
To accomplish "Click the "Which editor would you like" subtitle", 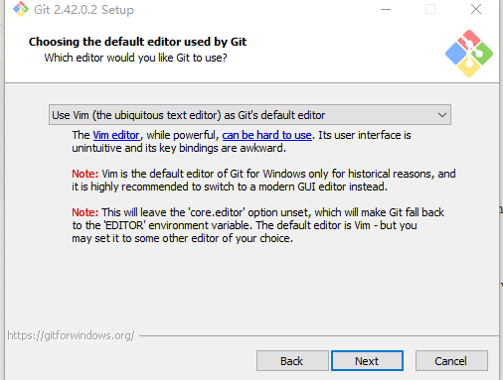I will click(x=135, y=58).
